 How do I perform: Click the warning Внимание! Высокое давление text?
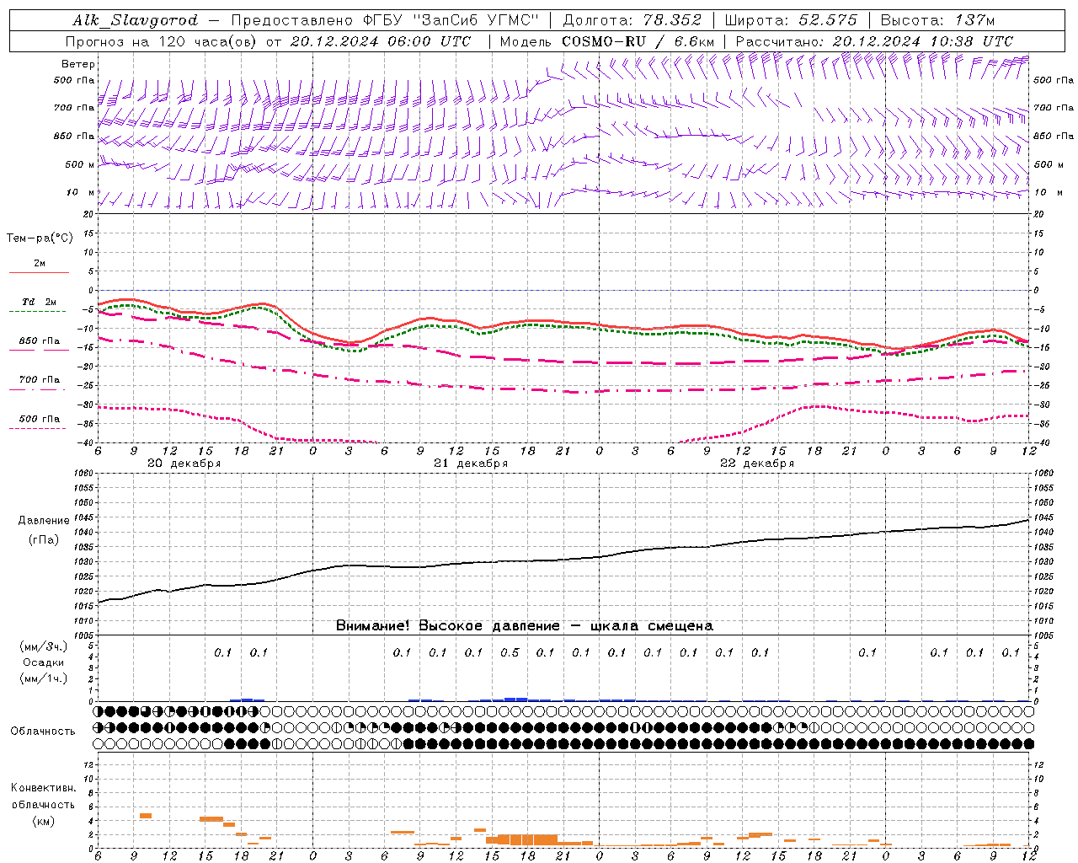pyautogui.click(x=525, y=625)
